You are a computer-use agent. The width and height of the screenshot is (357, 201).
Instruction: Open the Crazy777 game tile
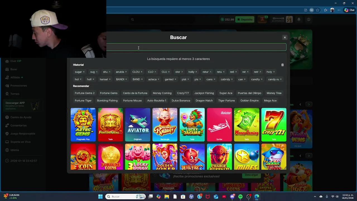coord(274,125)
